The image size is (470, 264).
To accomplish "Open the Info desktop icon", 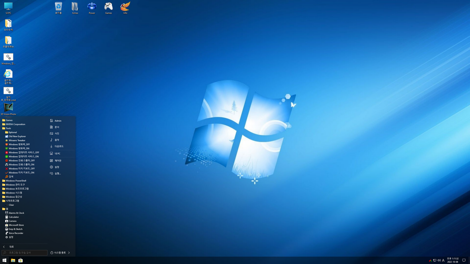I will click(125, 8).
